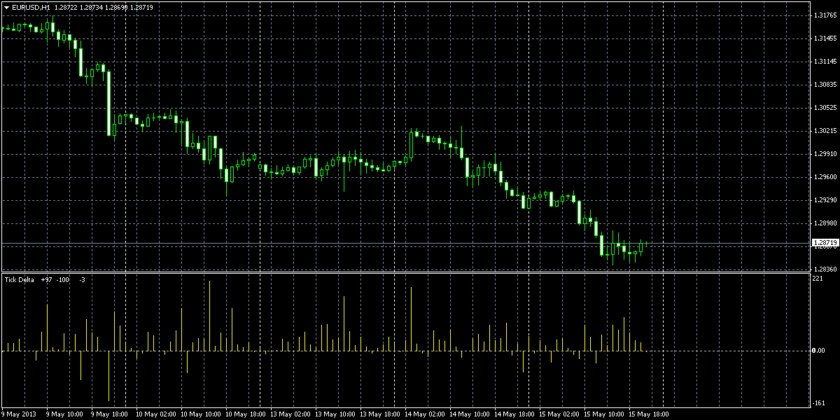Click the 0.00 indicator scale value
The image size is (840, 420).
(820, 350)
